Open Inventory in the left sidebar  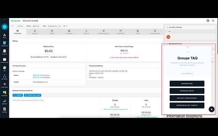[x=4, y=85]
